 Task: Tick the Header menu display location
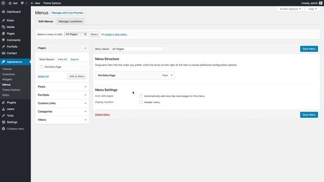[x=141, y=102]
